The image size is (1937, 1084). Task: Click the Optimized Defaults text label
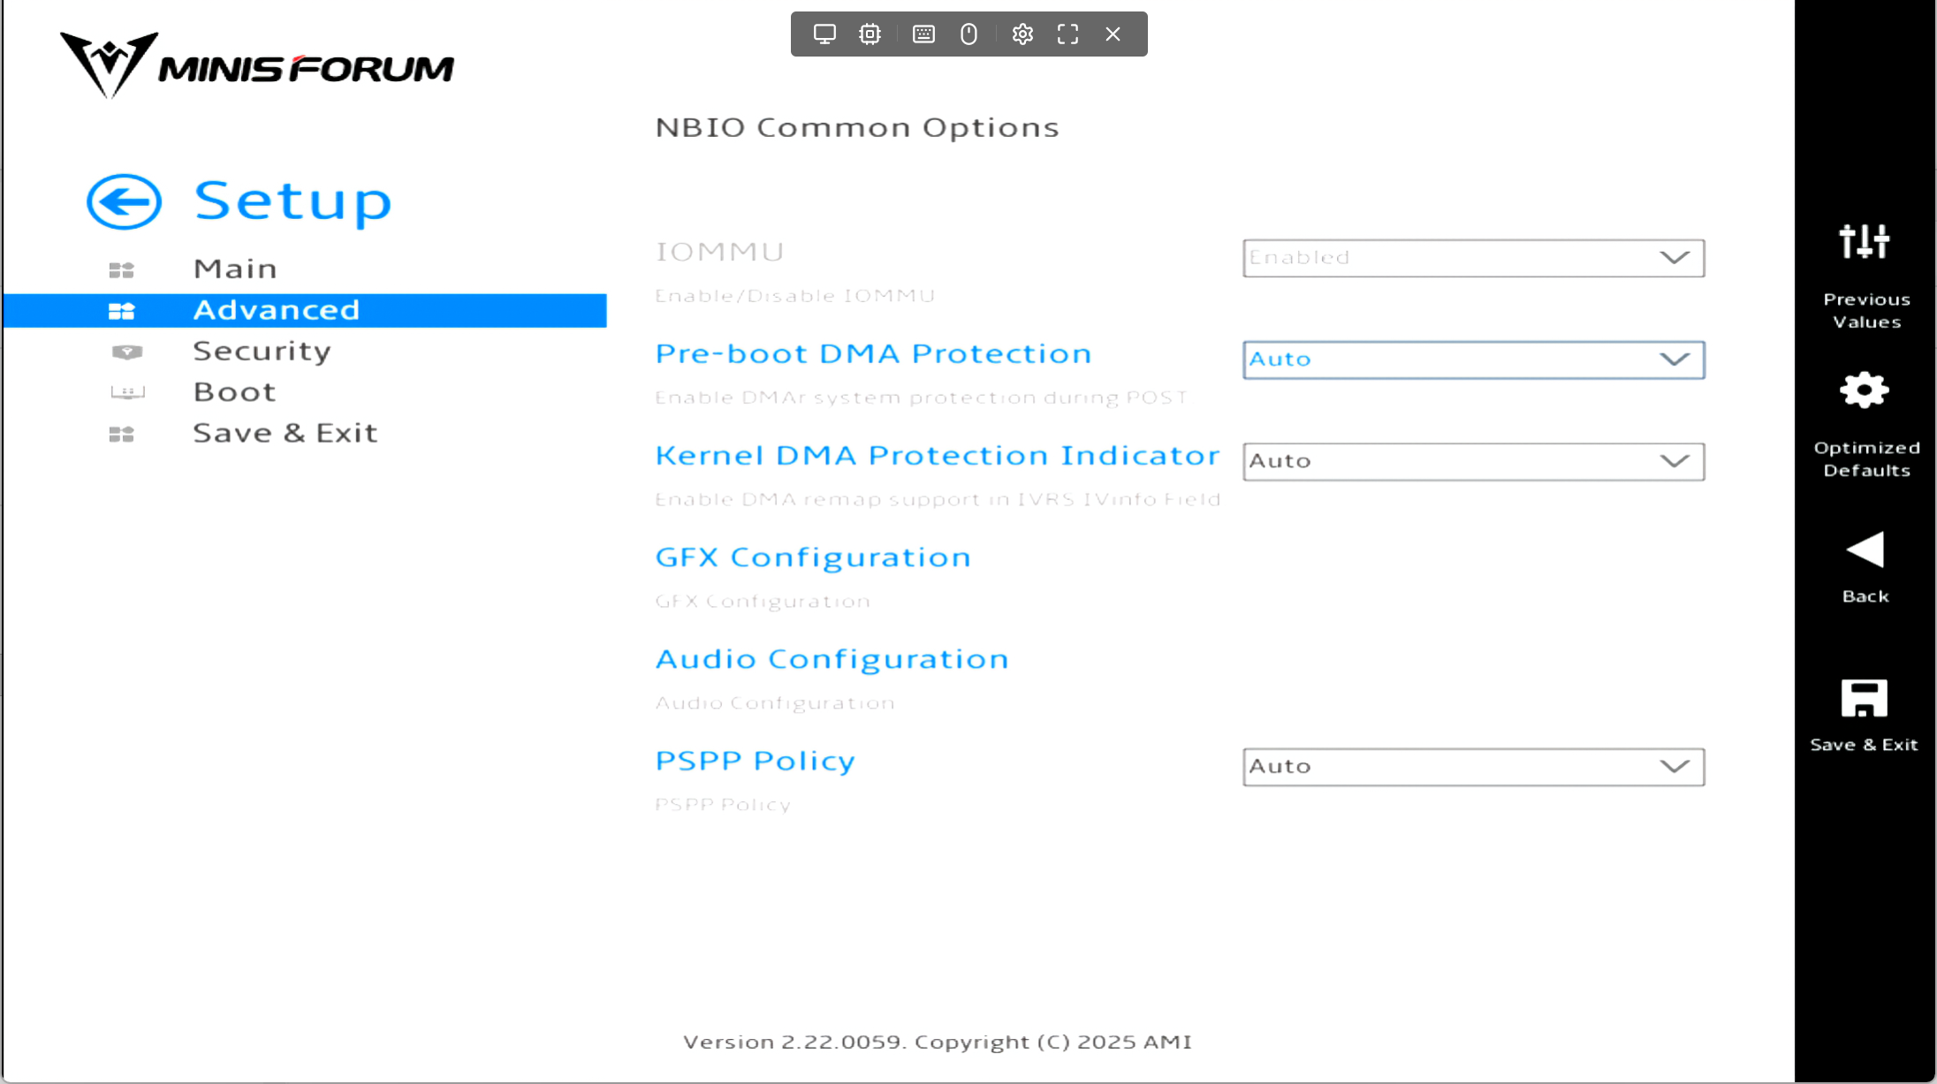tap(1866, 459)
